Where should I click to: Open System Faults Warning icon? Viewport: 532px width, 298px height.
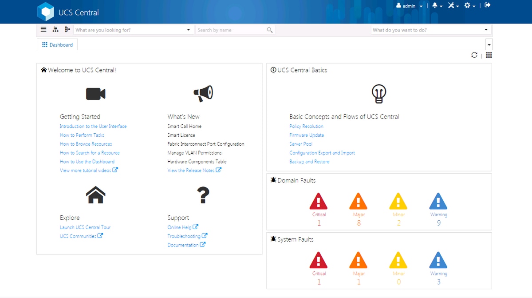pos(438,260)
